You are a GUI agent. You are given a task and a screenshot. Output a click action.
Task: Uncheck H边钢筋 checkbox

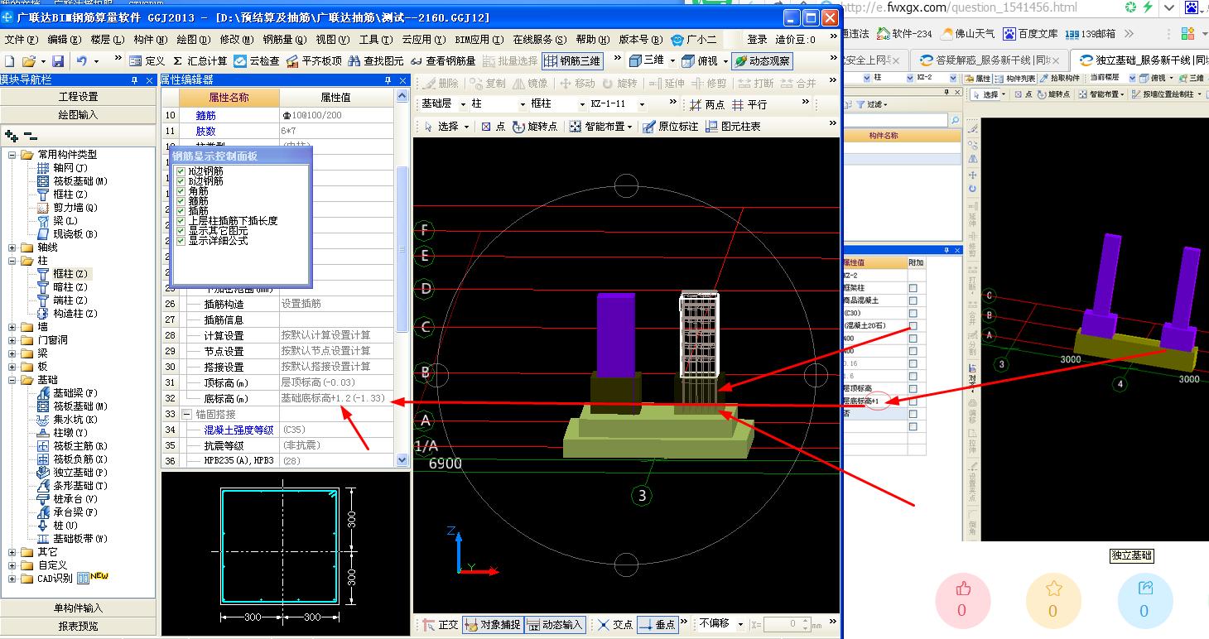pyautogui.click(x=181, y=171)
